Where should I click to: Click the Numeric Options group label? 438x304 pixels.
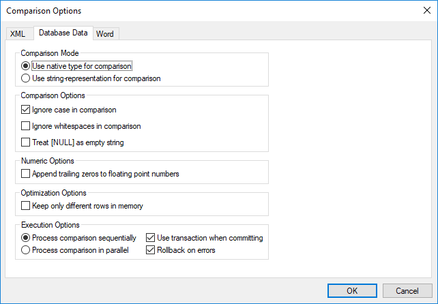tap(48, 161)
